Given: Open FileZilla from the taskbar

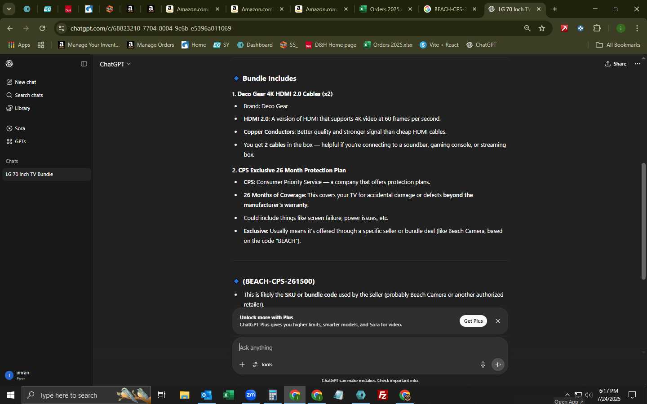Looking at the screenshot, I should (x=383, y=395).
